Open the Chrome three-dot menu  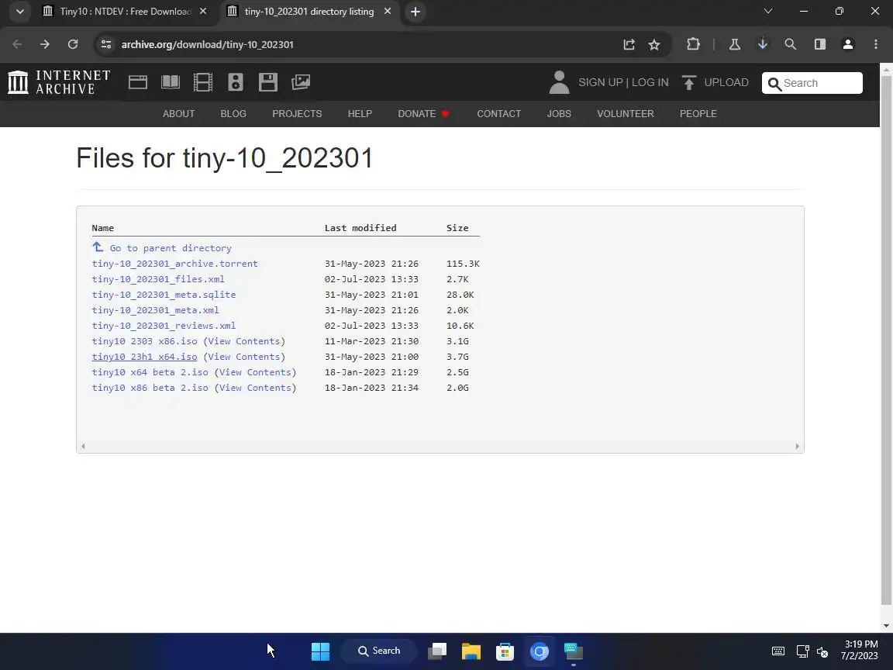(x=876, y=44)
